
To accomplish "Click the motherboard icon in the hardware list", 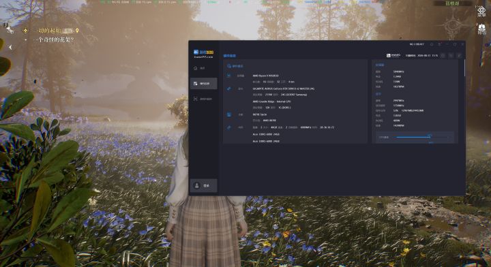I will pyautogui.click(x=229, y=114).
